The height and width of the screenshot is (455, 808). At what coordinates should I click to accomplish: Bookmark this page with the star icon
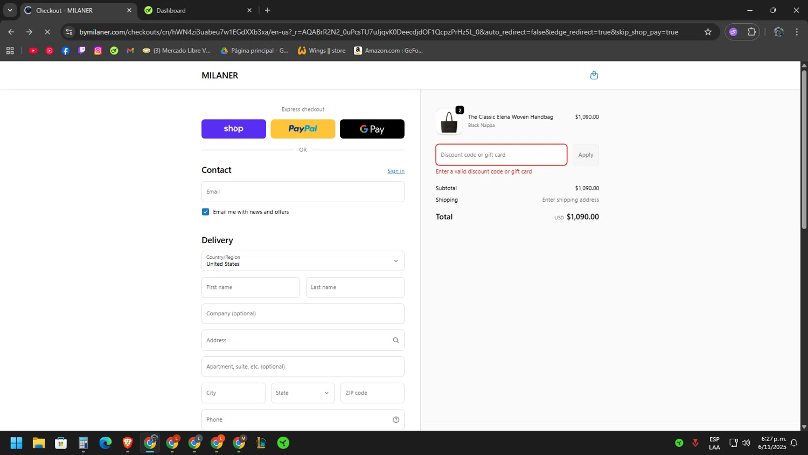(708, 32)
